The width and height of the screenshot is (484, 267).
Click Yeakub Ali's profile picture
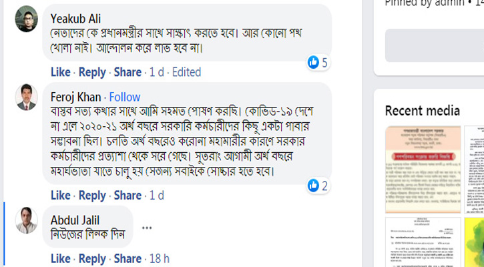point(26,19)
